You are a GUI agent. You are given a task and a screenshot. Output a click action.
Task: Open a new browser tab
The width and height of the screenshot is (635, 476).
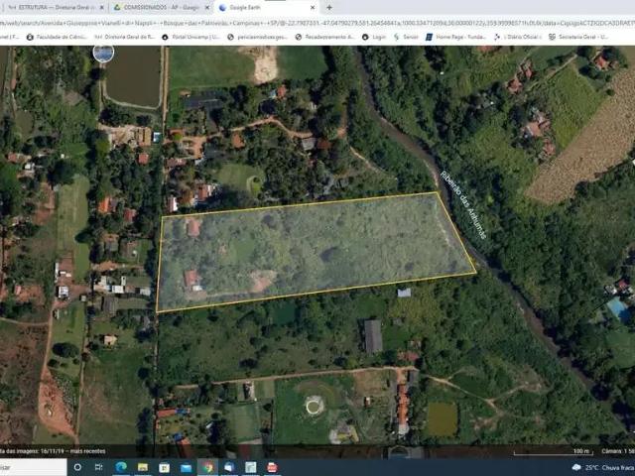pyautogui.click(x=329, y=7)
